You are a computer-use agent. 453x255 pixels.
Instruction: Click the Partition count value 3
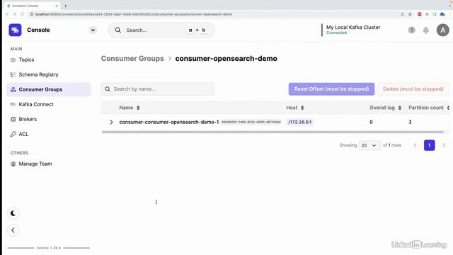[x=410, y=122]
